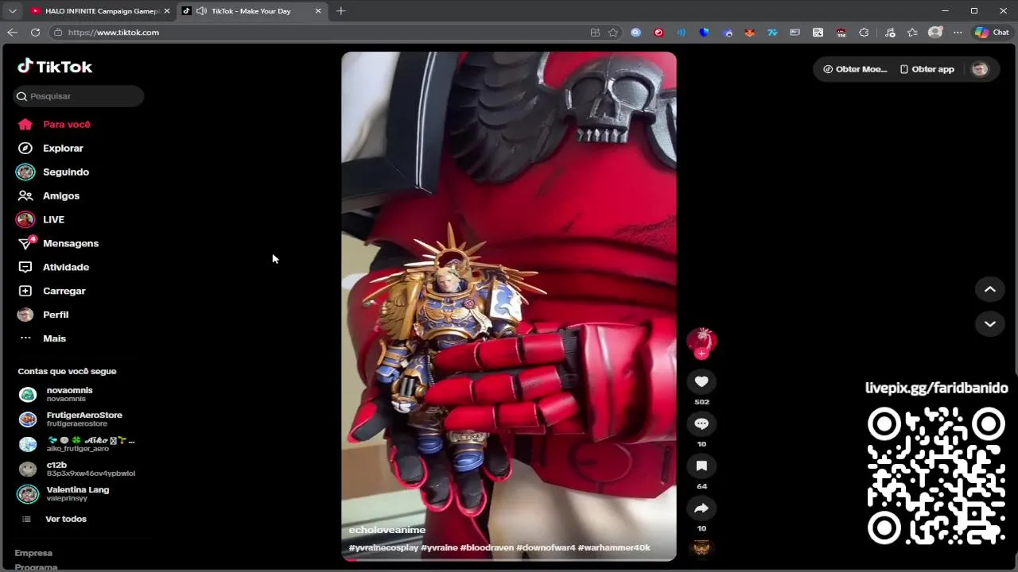Click the Obter Moedas button
This screenshot has width=1018, height=572.
[x=855, y=69]
